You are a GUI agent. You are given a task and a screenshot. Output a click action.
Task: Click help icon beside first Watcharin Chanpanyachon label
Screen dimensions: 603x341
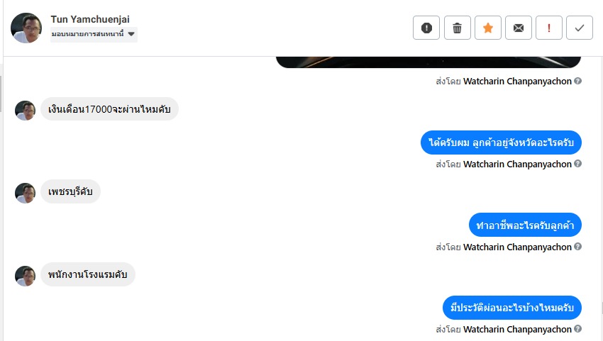(x=577, y=81)
